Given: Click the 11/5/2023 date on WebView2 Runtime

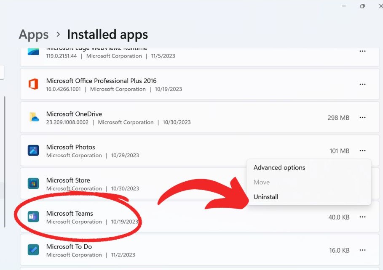Looking at the screenshot, I should pyautogui.click(x=163, y=56).
